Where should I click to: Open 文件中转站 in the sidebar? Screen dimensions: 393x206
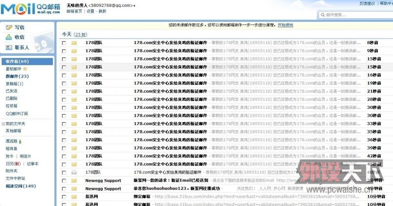tap(15, 179)
